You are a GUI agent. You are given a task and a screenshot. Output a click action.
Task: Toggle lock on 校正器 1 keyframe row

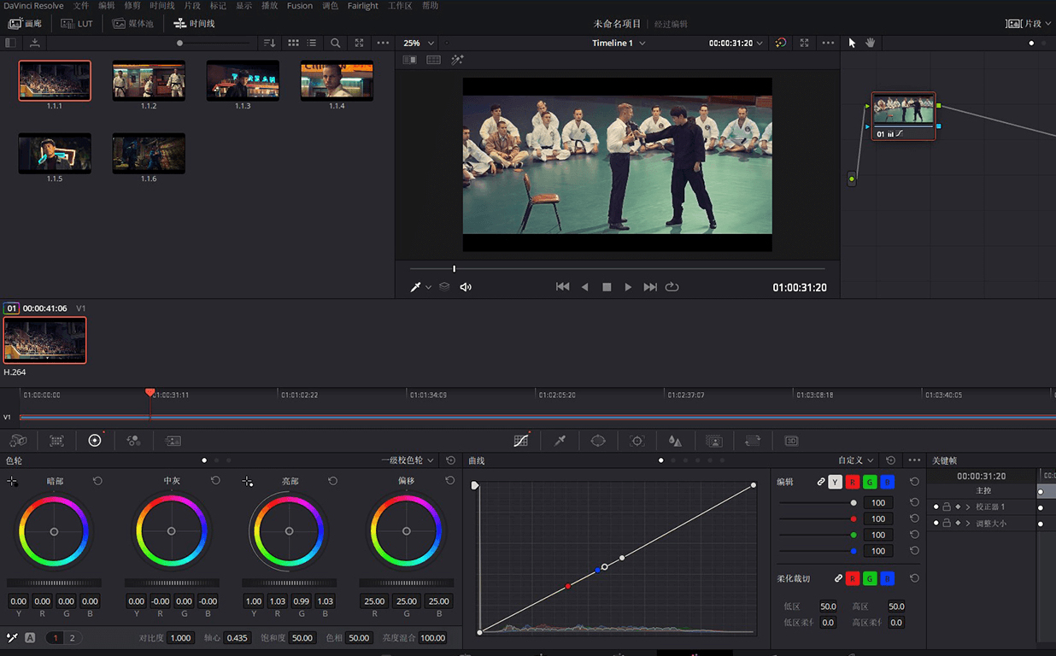[x=947, y=507]
